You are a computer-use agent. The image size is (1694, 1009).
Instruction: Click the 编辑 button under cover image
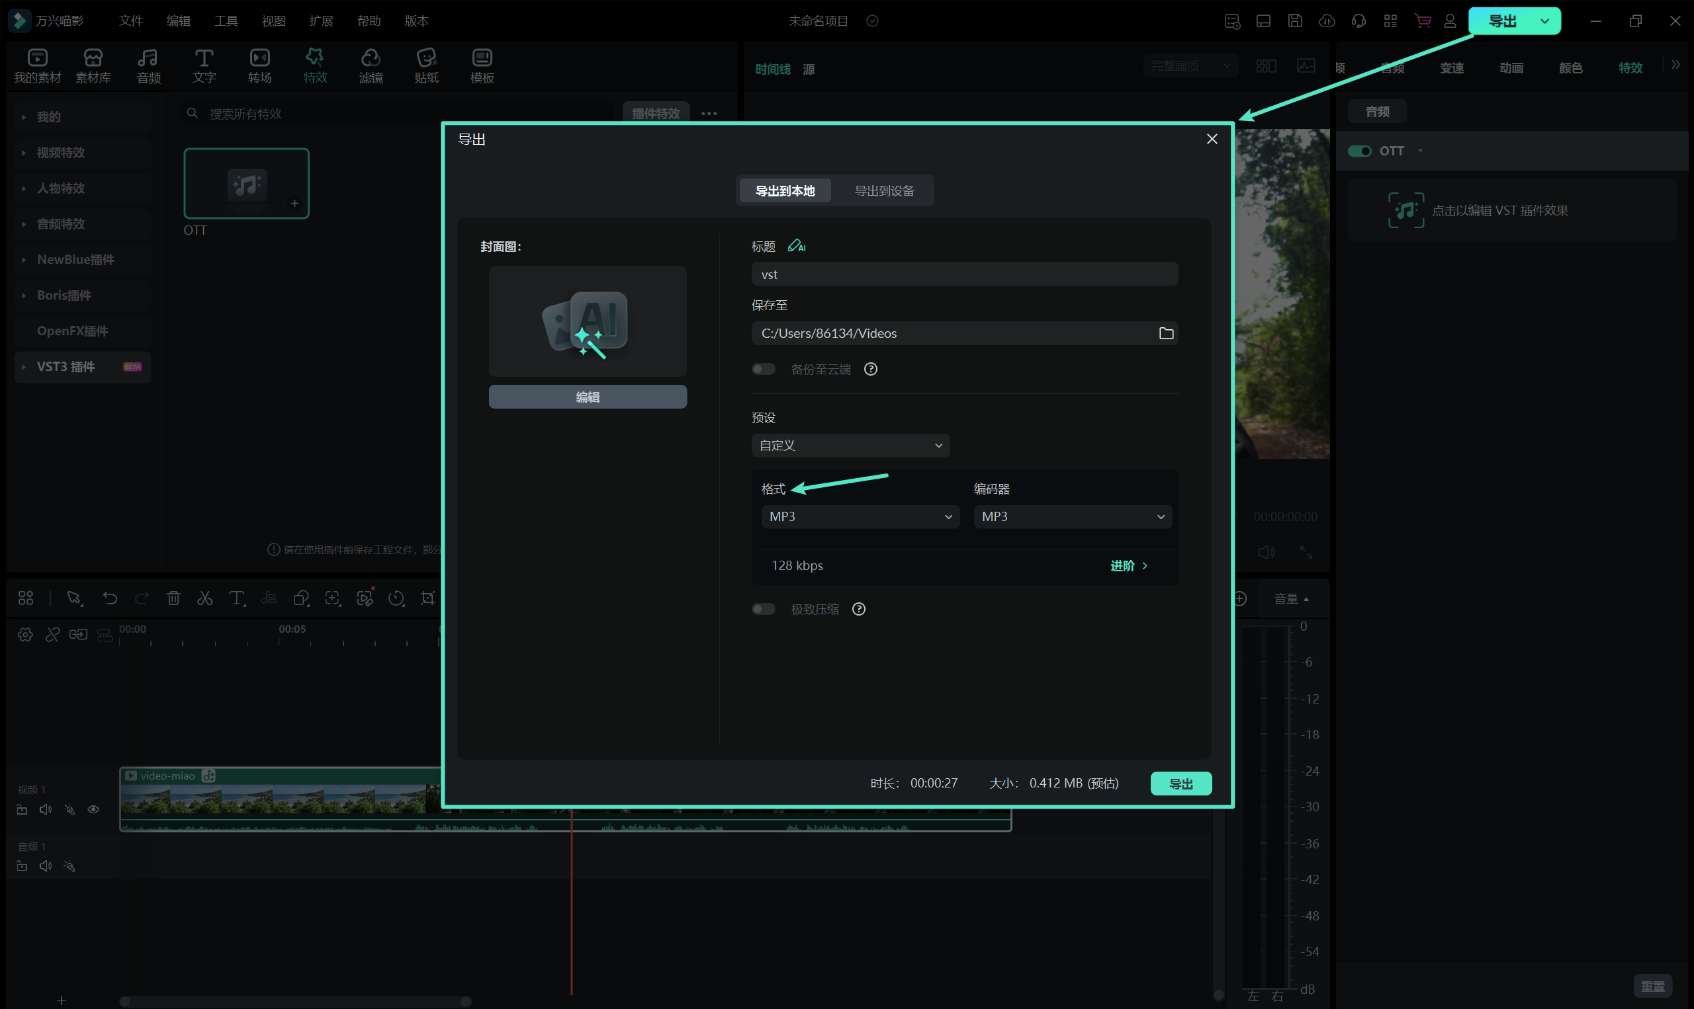click(587, 397)
